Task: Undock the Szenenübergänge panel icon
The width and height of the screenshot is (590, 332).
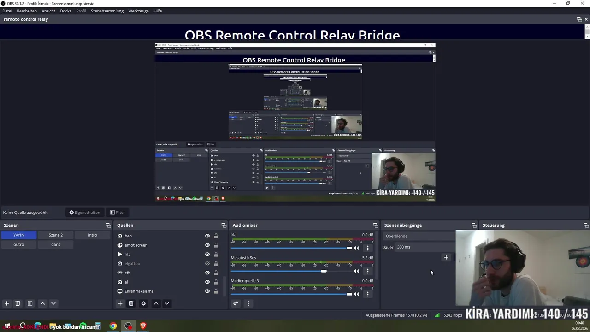Action: coord(474,225)
